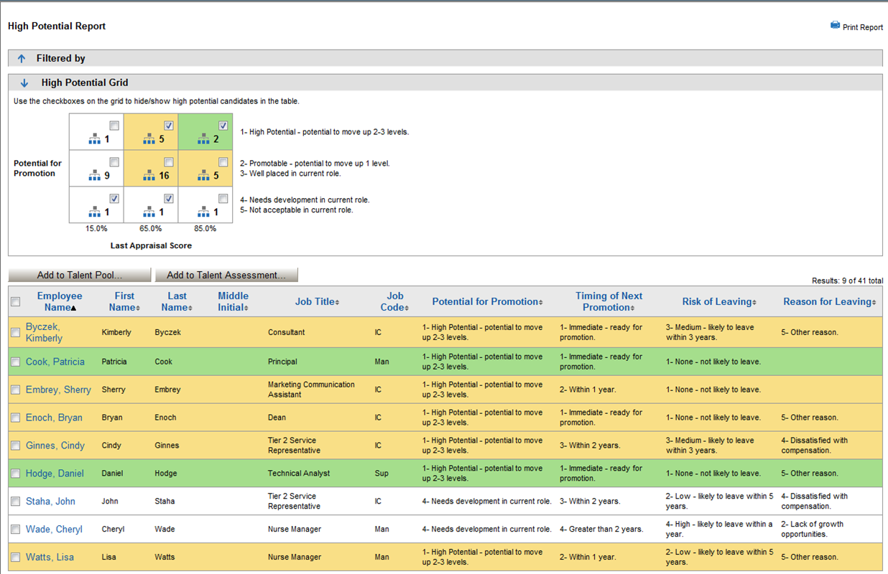
Task: Click the Print Report printer icon
Action: pyautogui.click(x=835, y=25)
